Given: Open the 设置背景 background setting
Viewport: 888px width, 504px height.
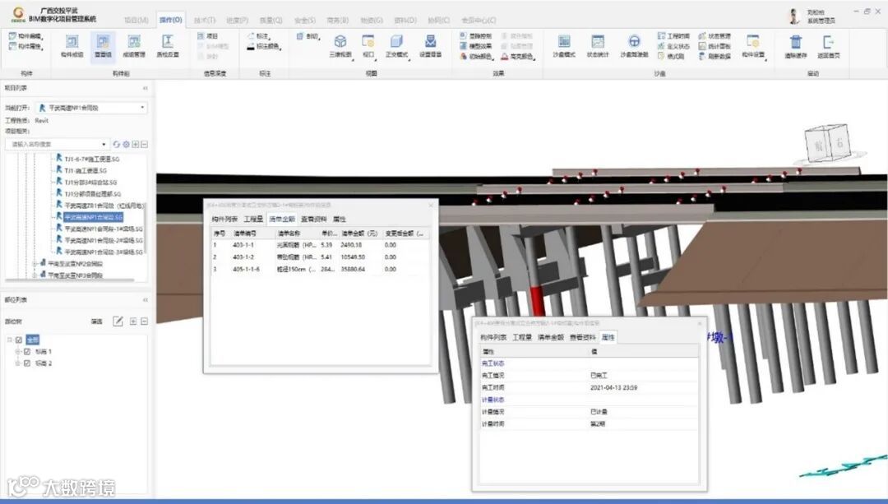Looking at the screenshot, I should pos(430,46).
